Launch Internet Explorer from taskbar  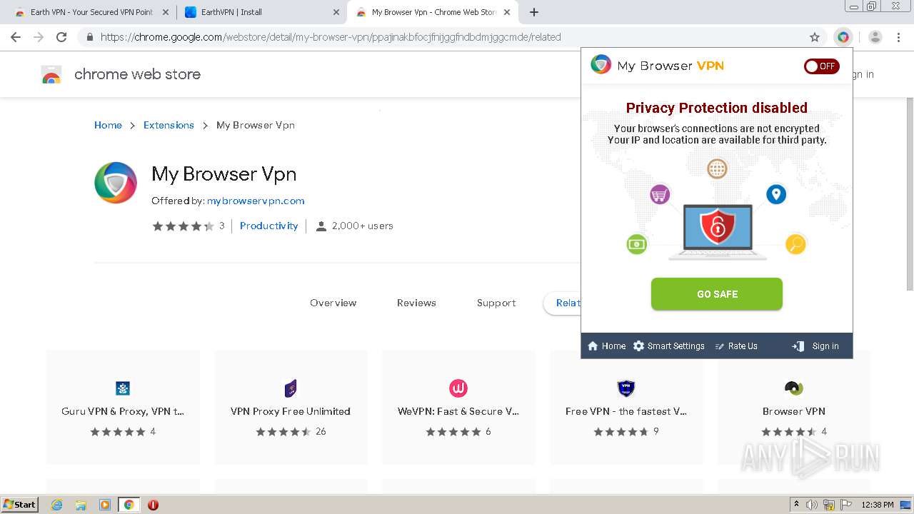point(56,505)
